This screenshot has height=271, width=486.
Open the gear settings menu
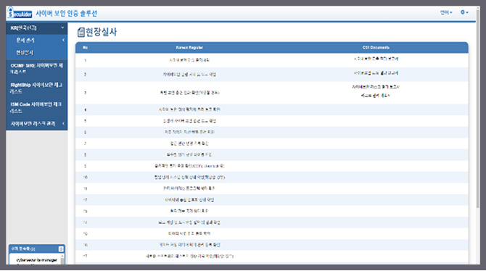464,12
